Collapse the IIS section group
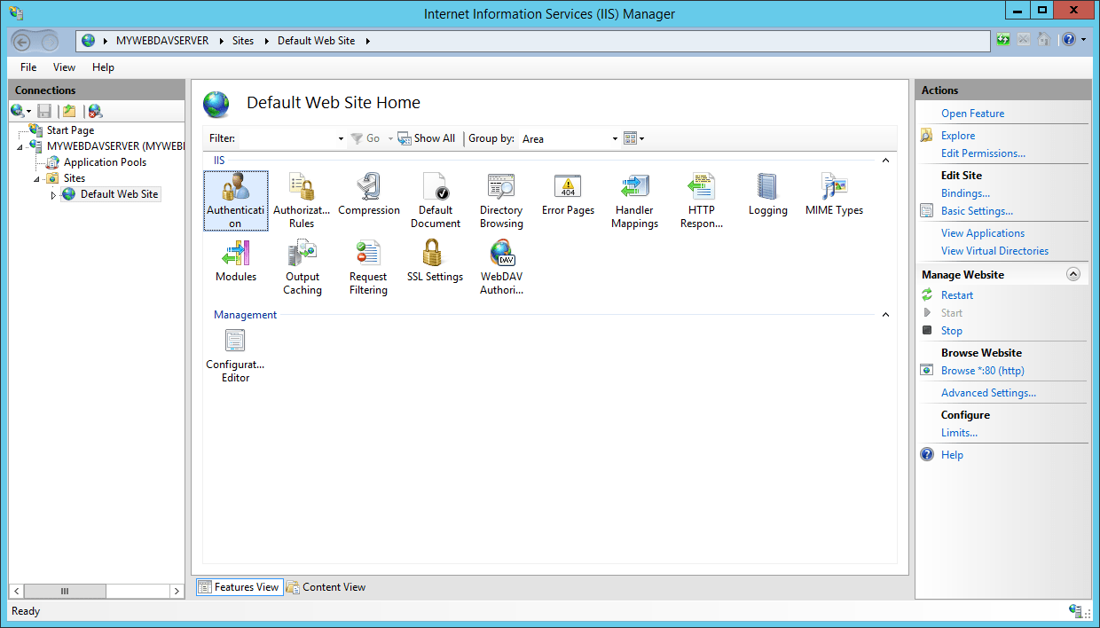The width and height of the screenshot is (1100, 628). coord(885,161)
